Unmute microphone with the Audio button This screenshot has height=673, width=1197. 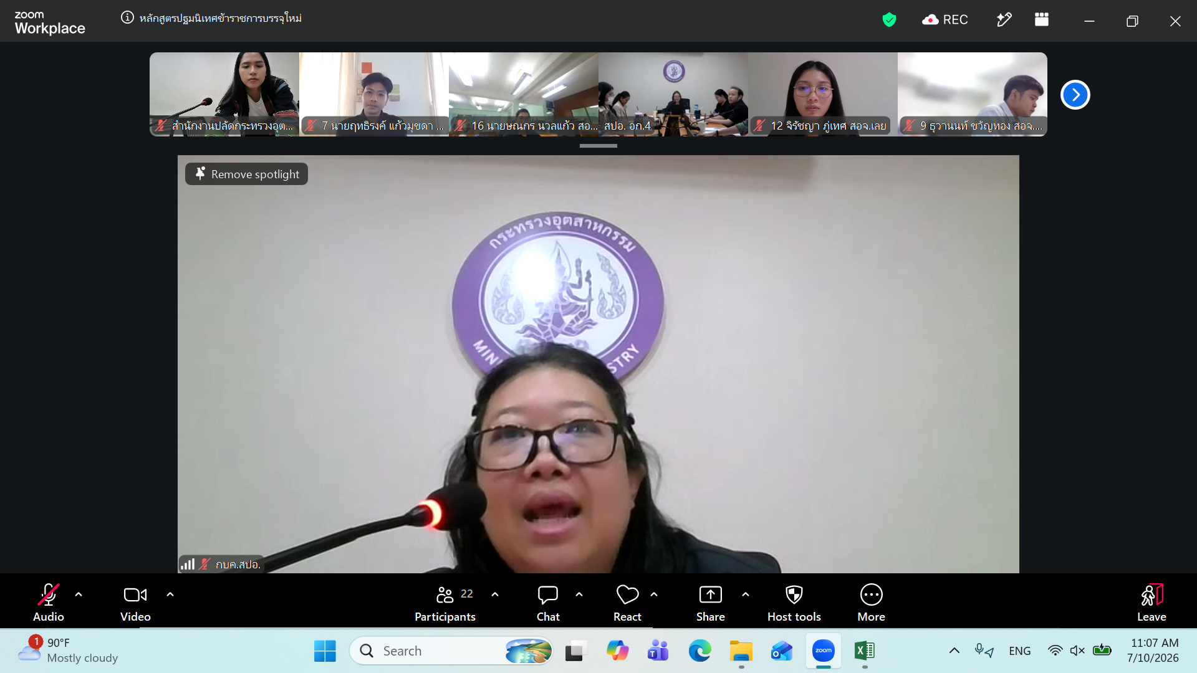click(x=49, y=603)
